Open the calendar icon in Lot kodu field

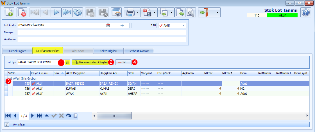(x=108, y=26)
